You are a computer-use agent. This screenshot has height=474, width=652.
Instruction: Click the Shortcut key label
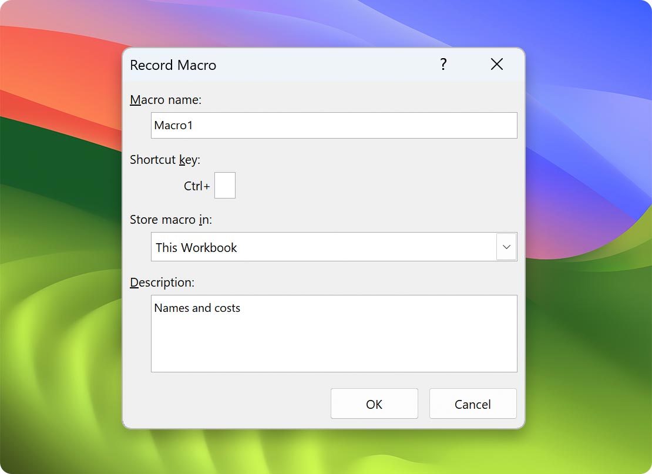click(x=164, y=159)
